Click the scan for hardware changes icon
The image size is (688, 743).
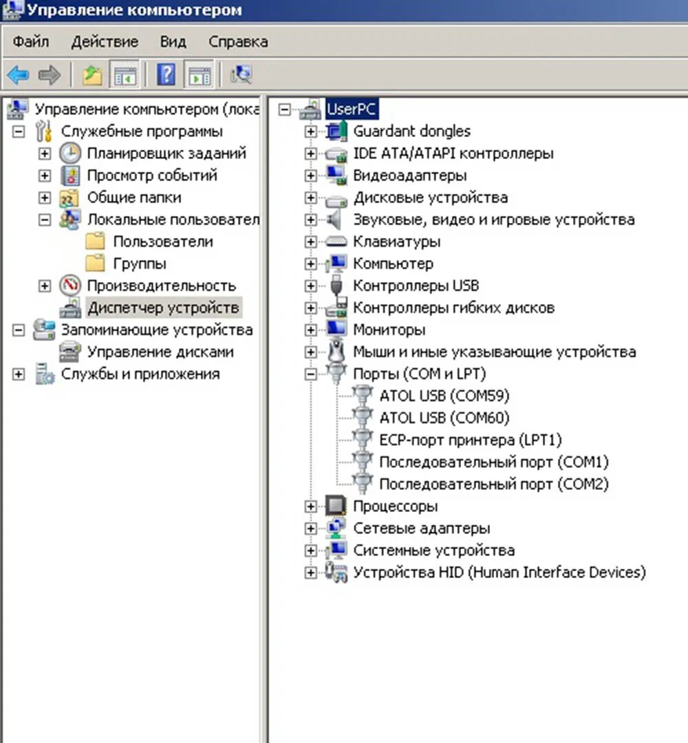[x=241, y=74]
